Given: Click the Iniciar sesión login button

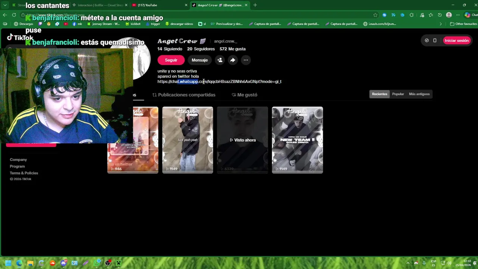Looking at the screenshot, I should tap(456, 40).
